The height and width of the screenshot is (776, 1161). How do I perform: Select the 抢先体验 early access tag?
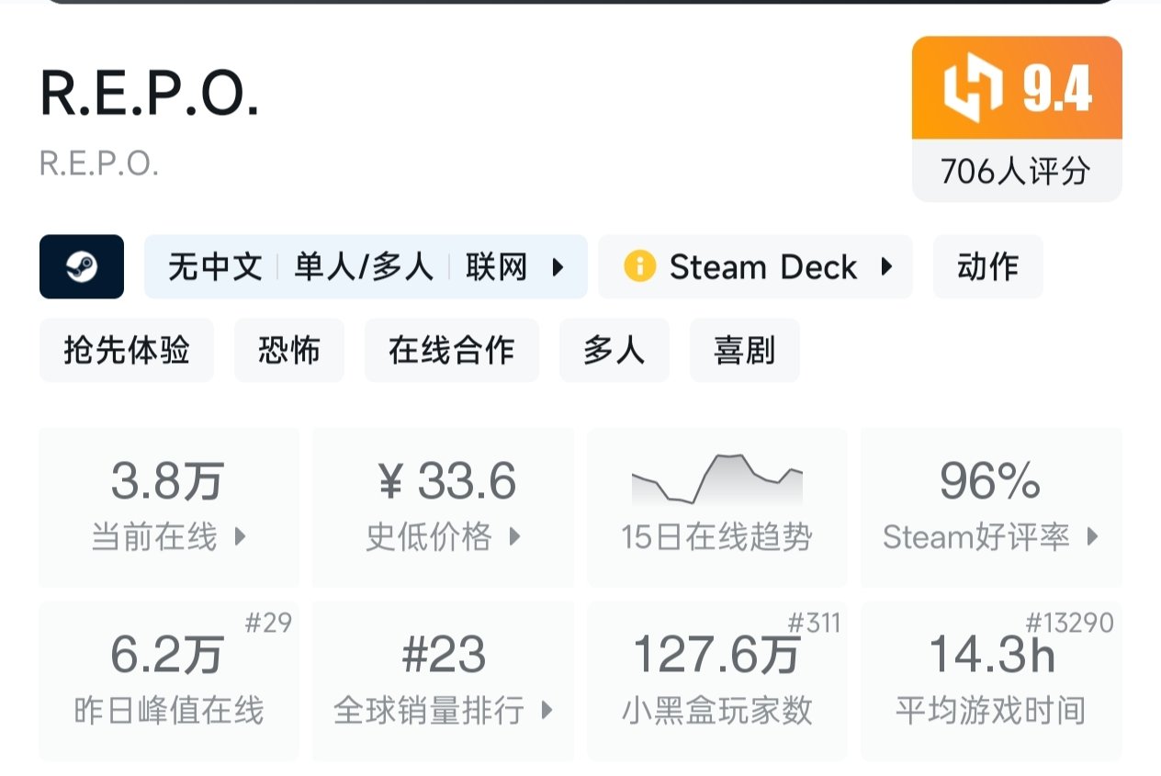[126, 350]
